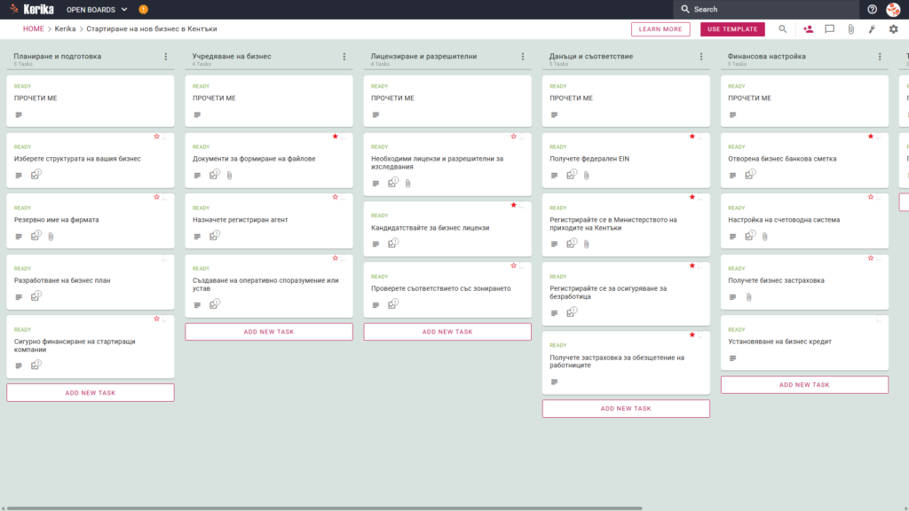Open checklist icon on Изберете структурата на вашия бизнес
The height and width of the screenshot is (511, 909).
[36, 175]
